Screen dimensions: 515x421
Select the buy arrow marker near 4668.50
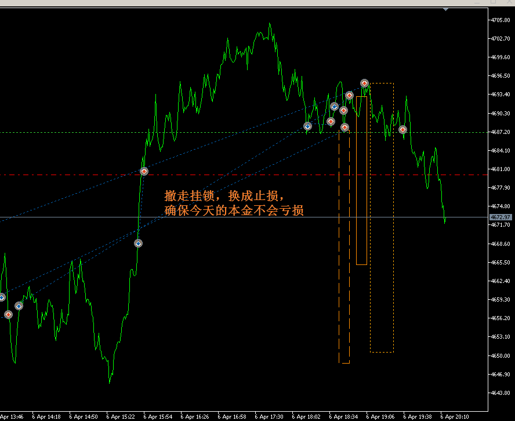coord(138,244)
